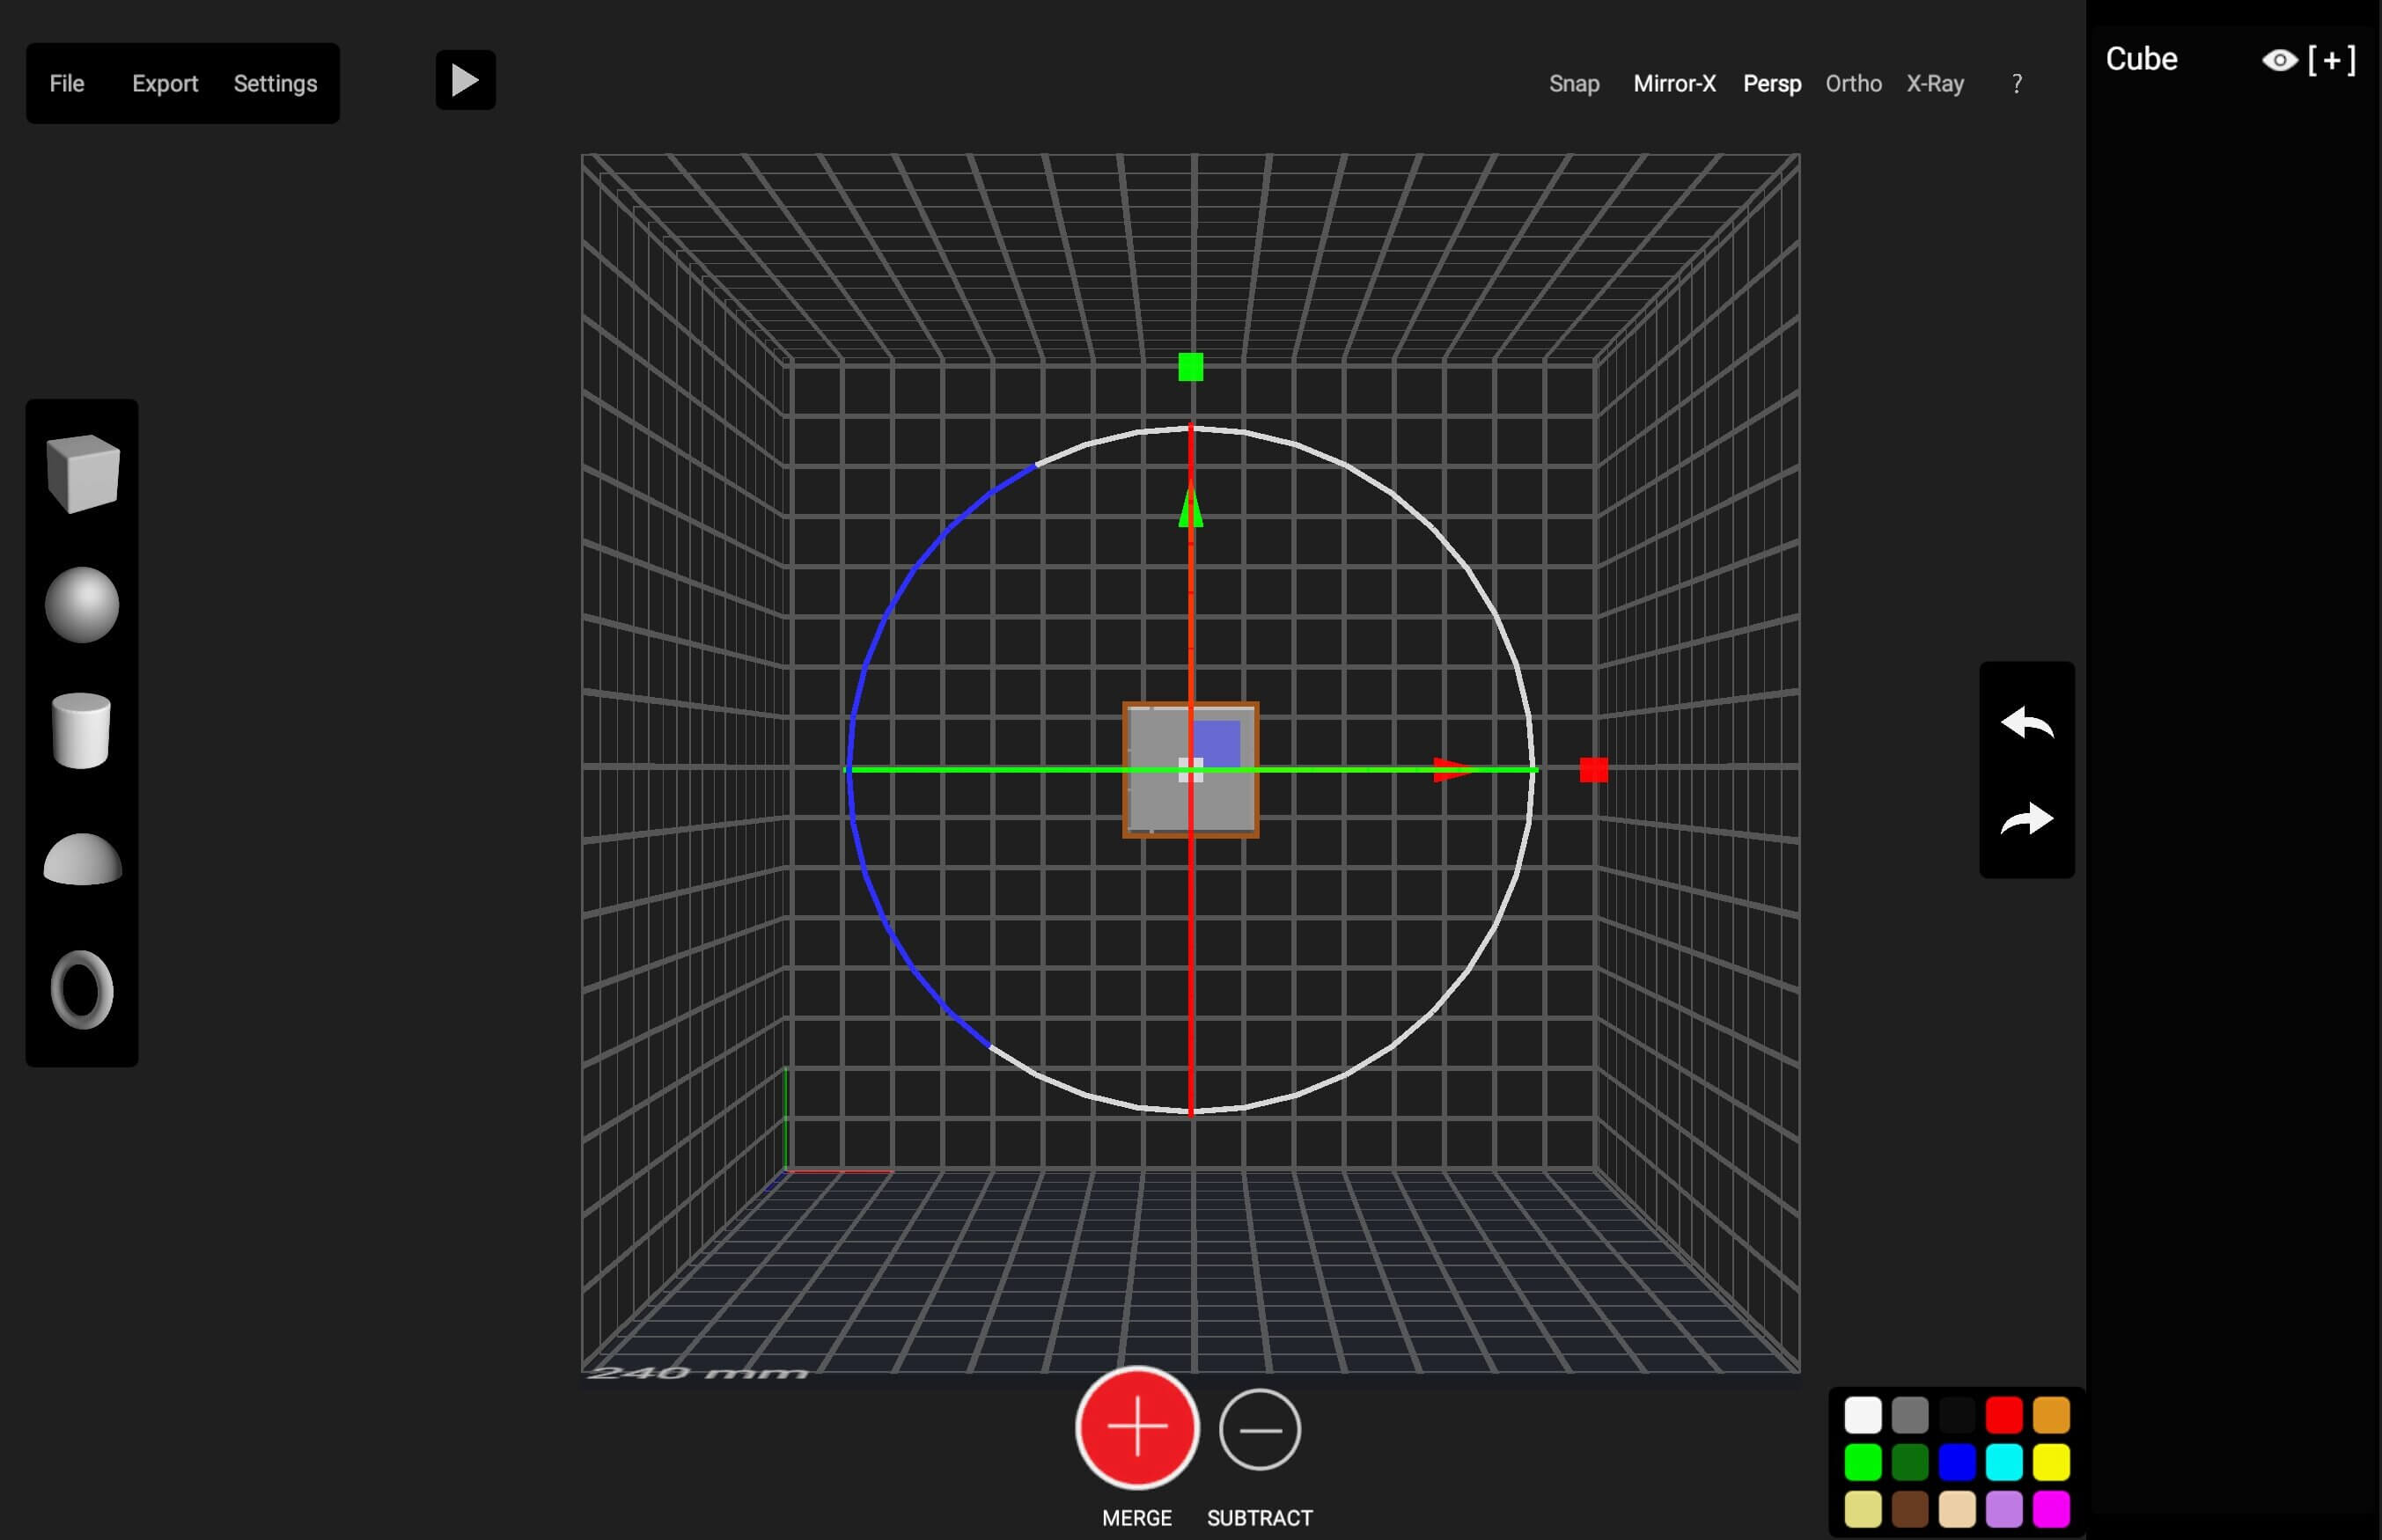Toggle Mirror-X symmetry
The height and width of the screenshot is (1540, 2382).
(x=1673, y=83)
